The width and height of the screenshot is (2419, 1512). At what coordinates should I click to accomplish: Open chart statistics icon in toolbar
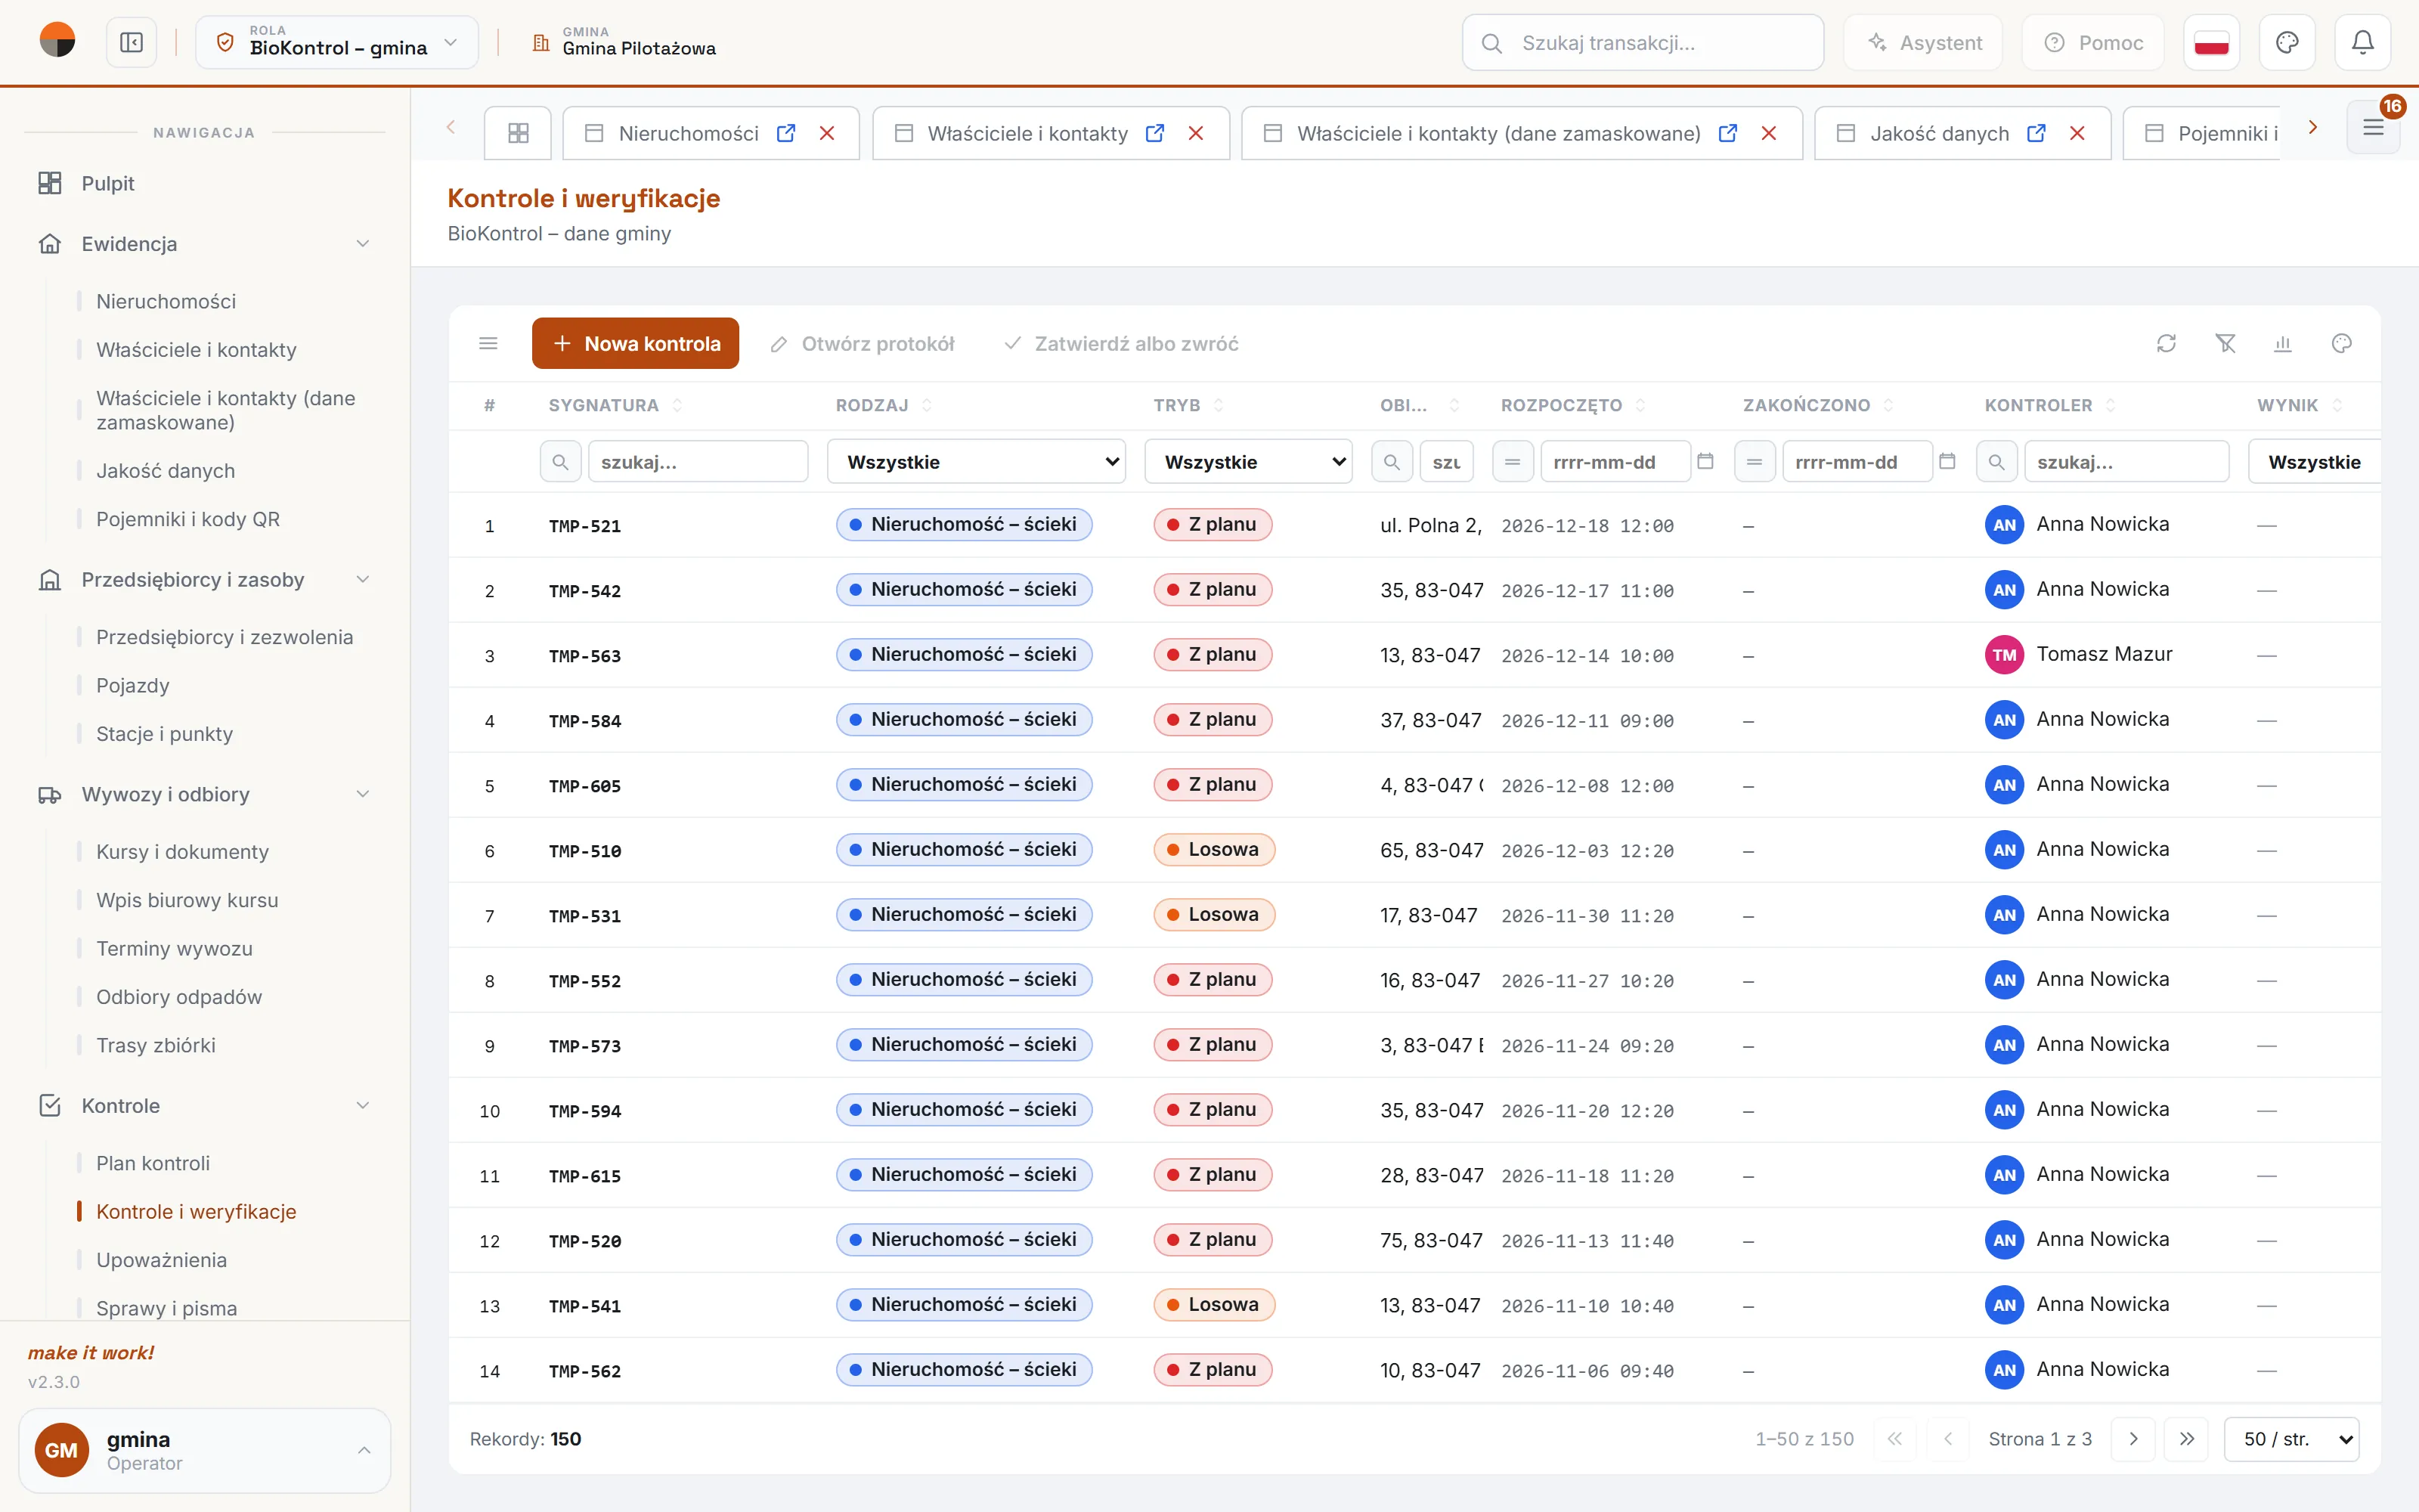coord(2283,344)
